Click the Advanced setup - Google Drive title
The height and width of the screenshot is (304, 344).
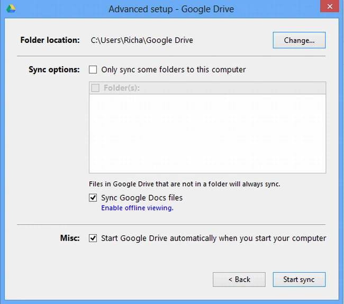pyautogui.click(x=171, y=9)
